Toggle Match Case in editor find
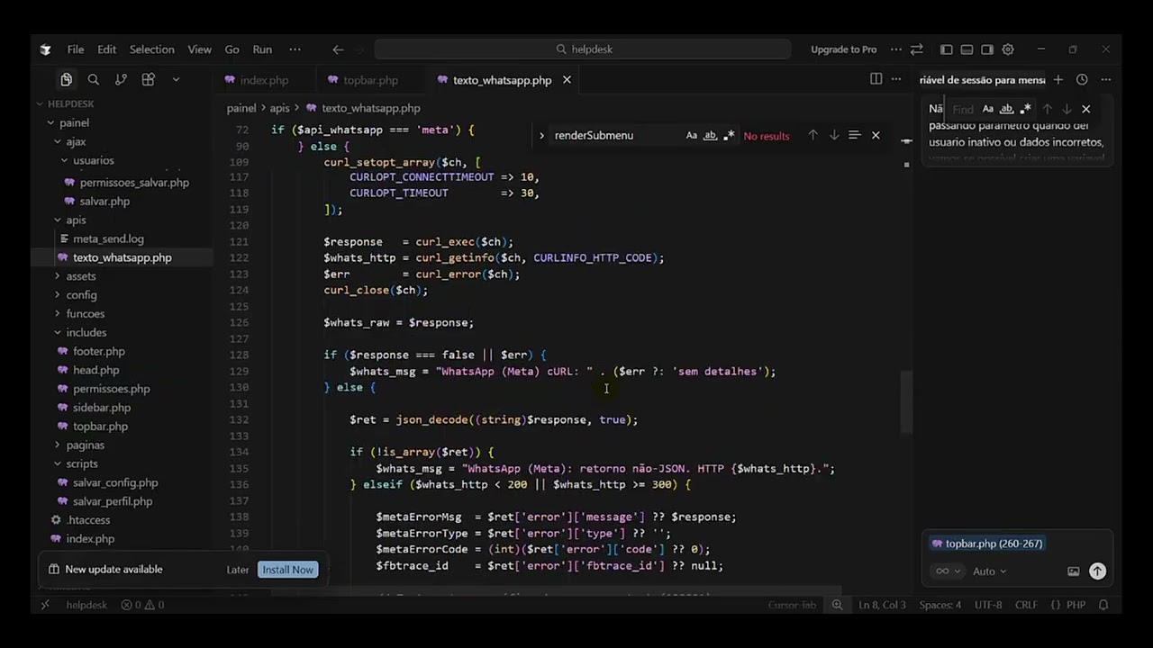The width and height of the screenshot is (1153, 648). click(691, 135)
